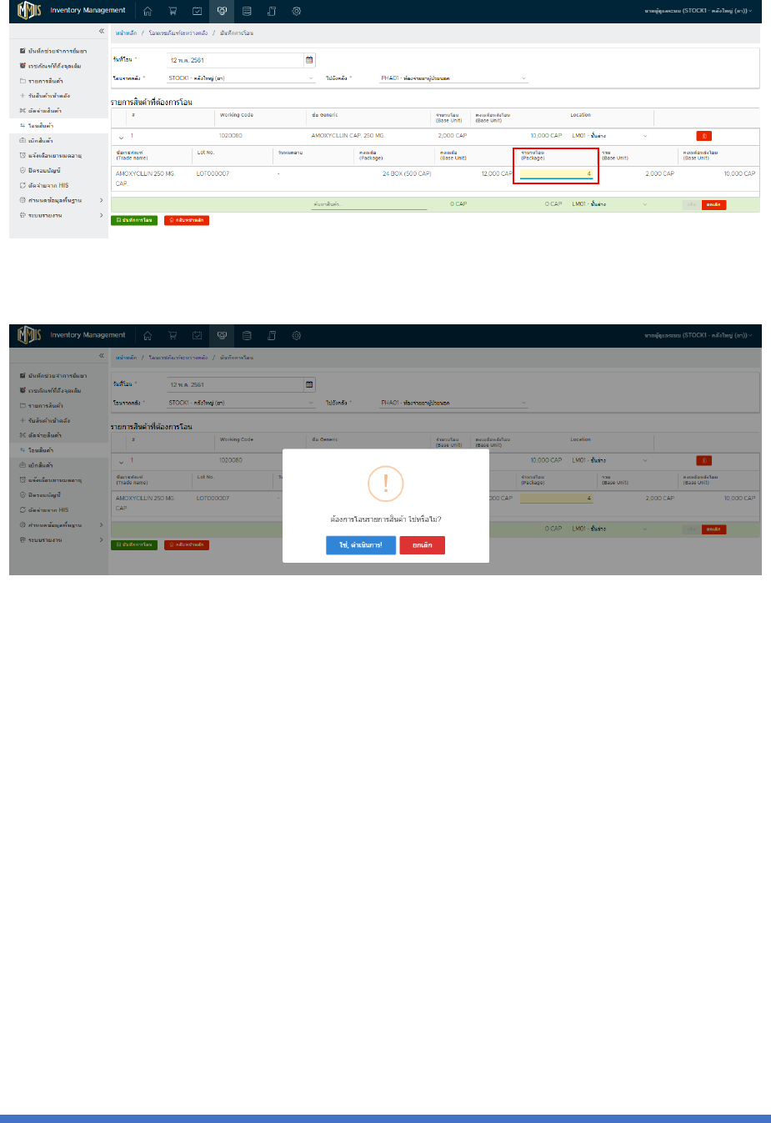Click the Location column header in upper screenshot
The image size is (771, 1123).
click(581, 115)
